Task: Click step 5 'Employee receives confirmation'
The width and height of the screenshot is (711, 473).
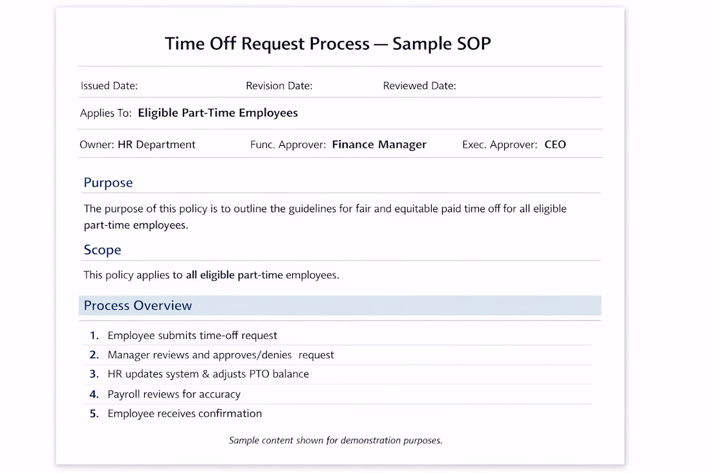Action: click(185, 414)
